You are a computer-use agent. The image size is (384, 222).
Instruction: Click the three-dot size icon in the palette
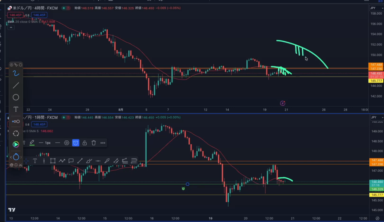pyautogui.click(x=16, y=121)
